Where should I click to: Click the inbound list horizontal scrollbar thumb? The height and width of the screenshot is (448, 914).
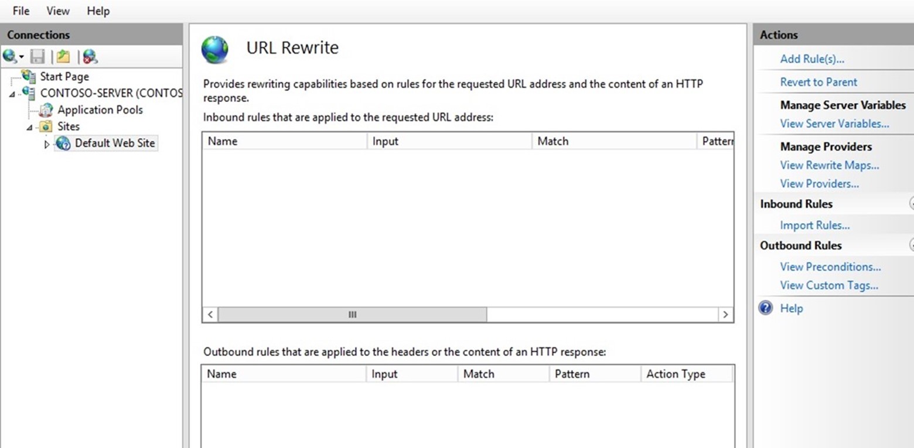click(352, 314)
